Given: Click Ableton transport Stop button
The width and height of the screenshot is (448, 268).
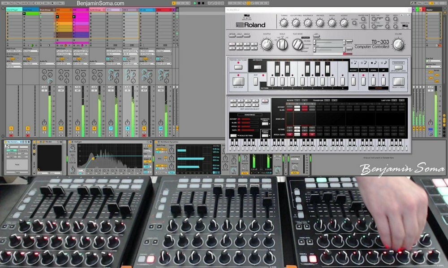Looking at the screenshot, I should coord(199,3).
